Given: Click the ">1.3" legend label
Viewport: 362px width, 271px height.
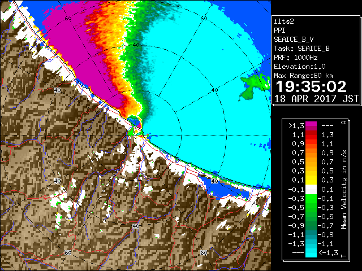Looking at the screenshot, I should pos(296,126).
